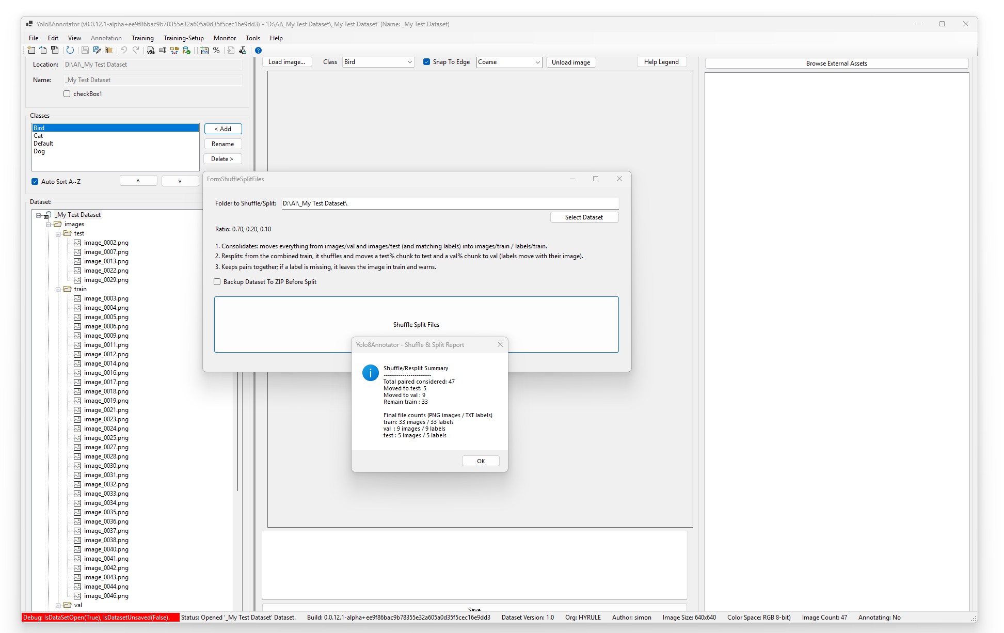Click the Folder to Shuffle/Split path field
Screen dimensions: 1004x633
point(449,203)
